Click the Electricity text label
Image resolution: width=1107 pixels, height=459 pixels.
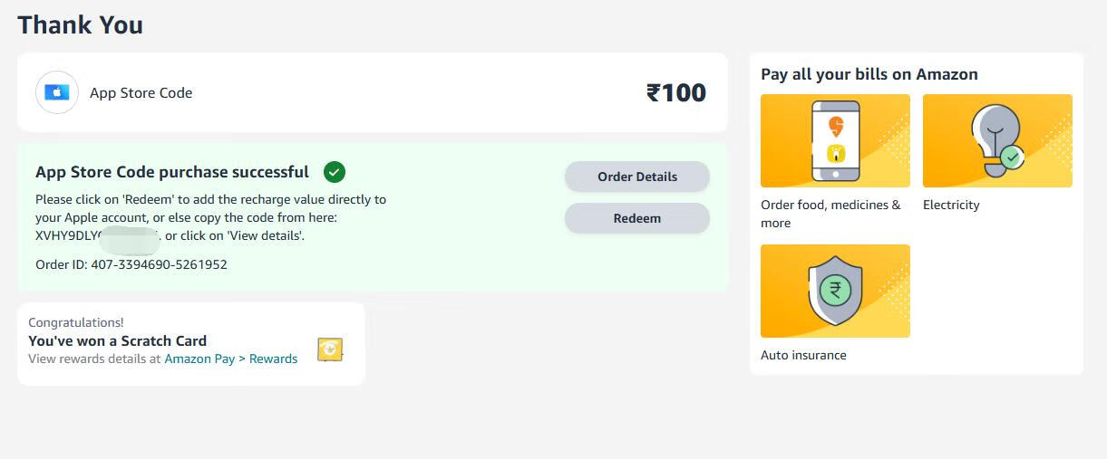951,205
